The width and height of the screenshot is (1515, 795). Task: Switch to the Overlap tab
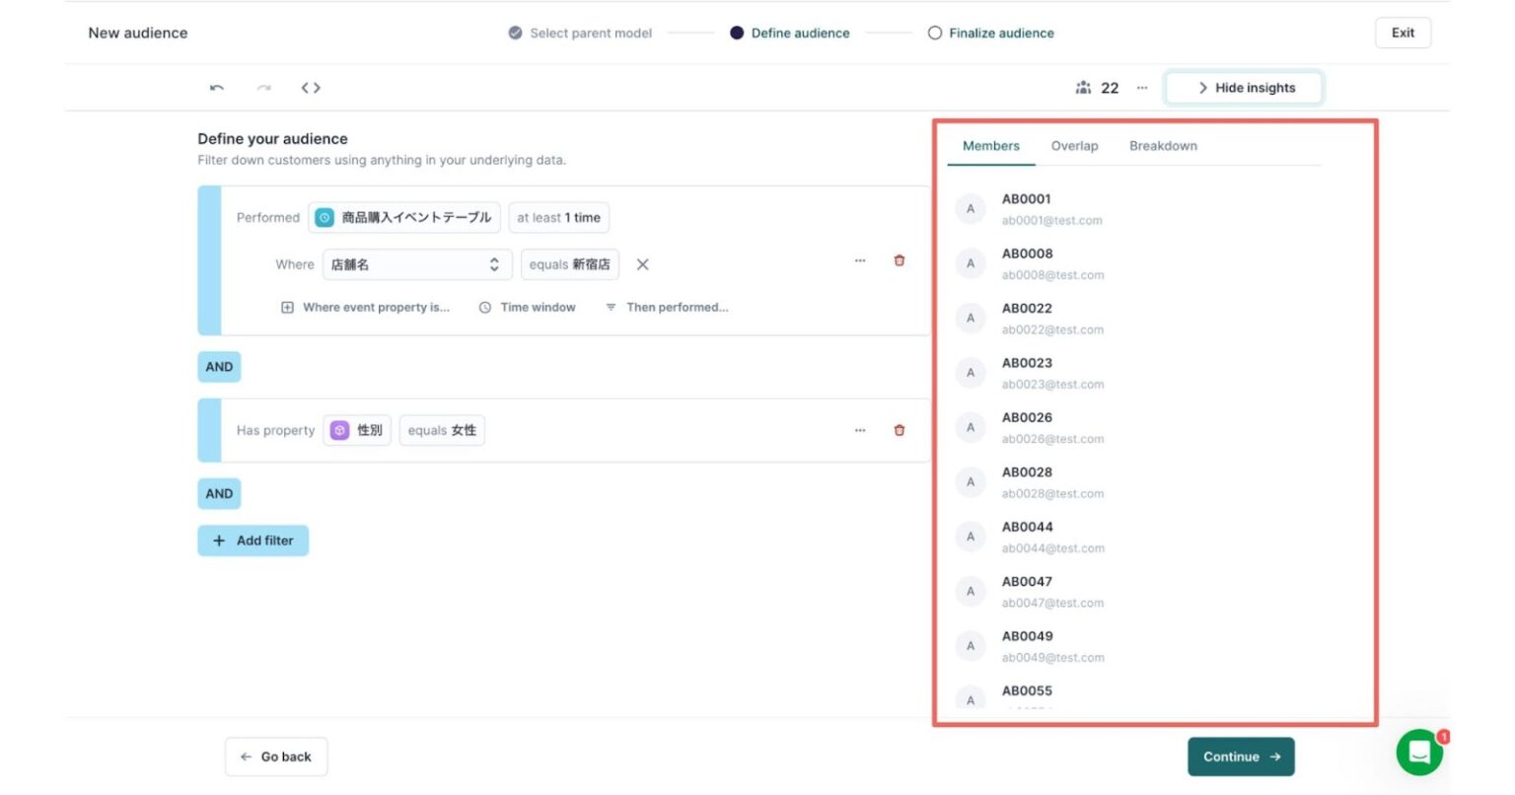tap(1074, 145)
